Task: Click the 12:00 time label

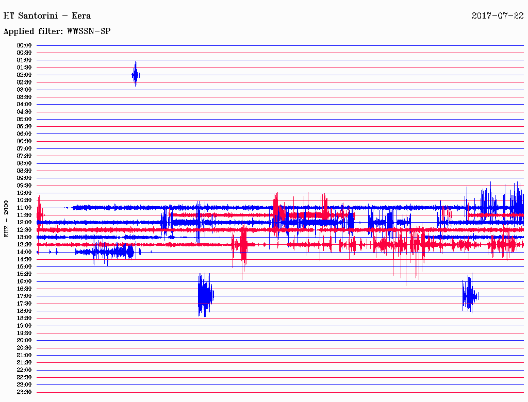Action: click(24, 222)
